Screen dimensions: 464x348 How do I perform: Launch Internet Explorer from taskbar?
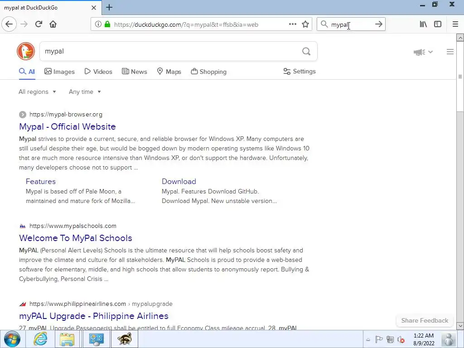pos(40,339)
